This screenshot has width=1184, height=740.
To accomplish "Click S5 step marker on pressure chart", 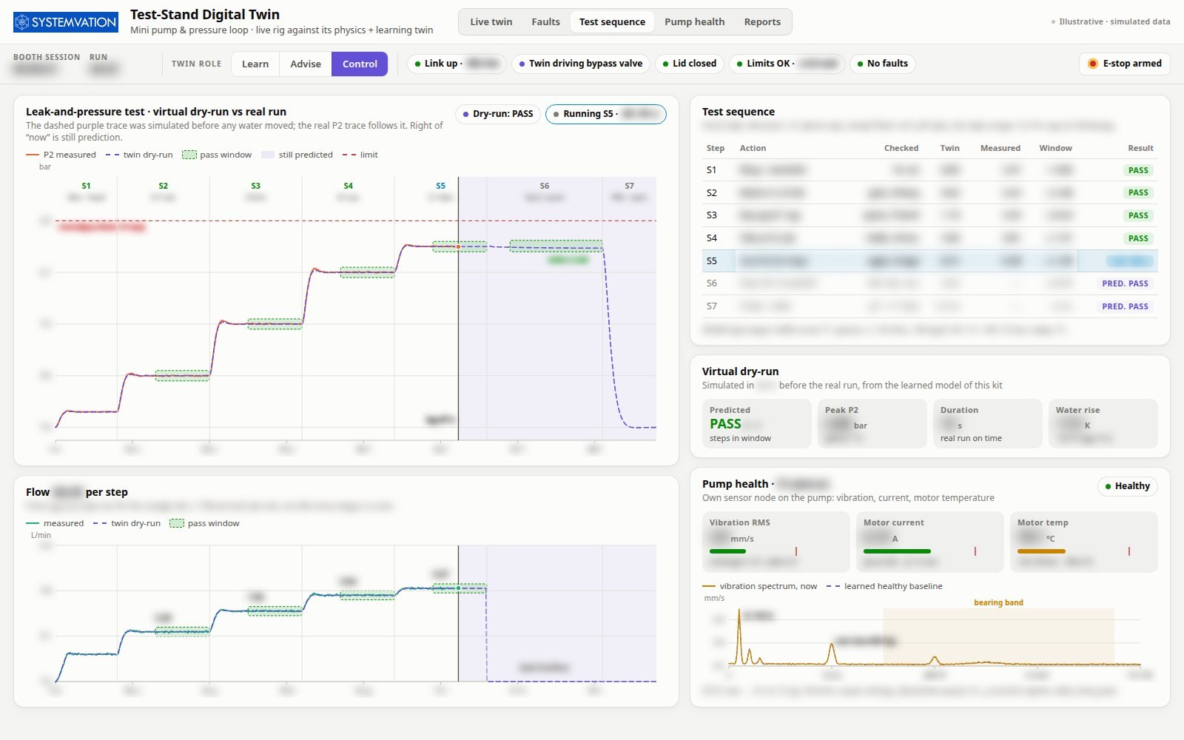I will 440,186.
